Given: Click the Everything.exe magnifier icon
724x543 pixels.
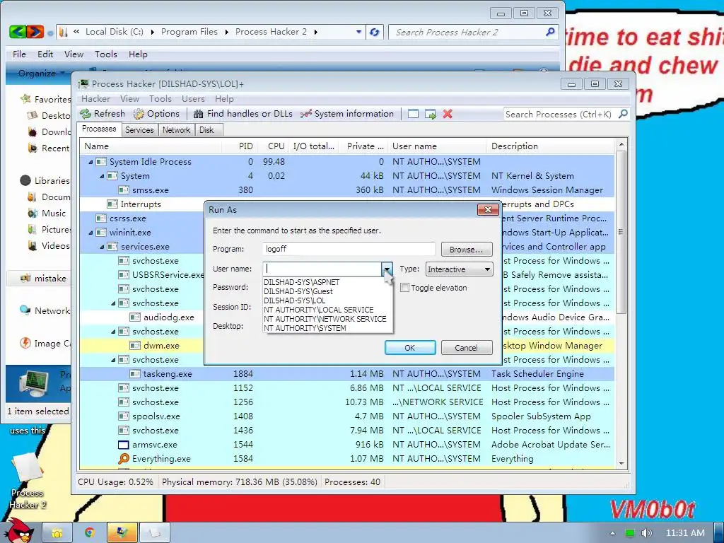Looking at the screenshot, I should point(123,458).
